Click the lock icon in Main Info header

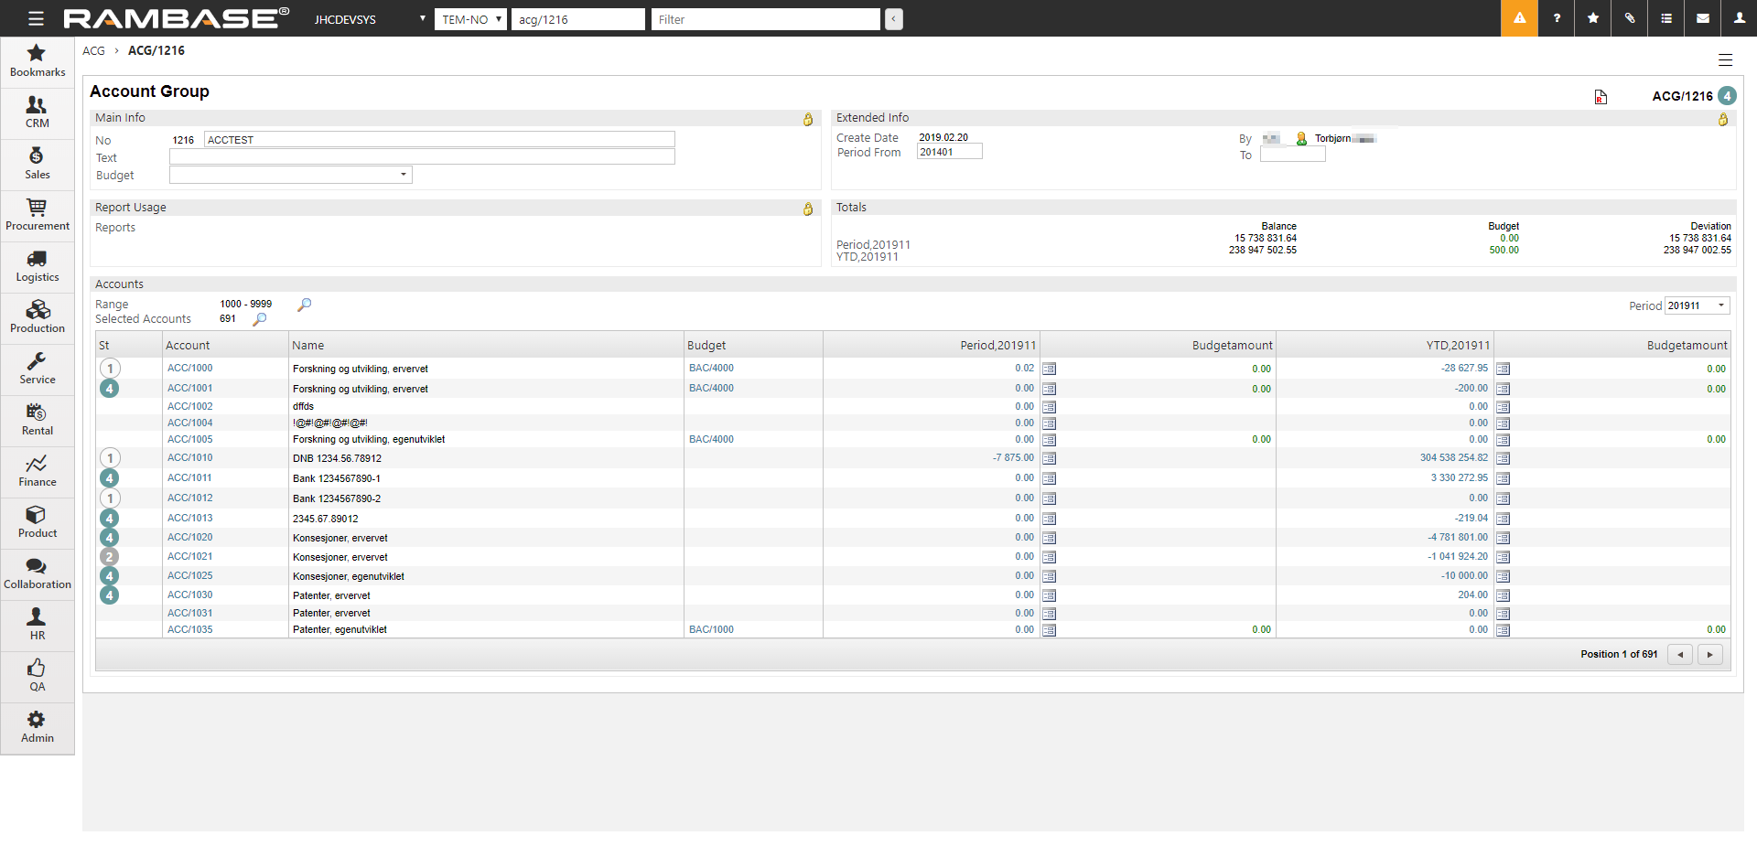pyautogui.click(x=808, y=119)
